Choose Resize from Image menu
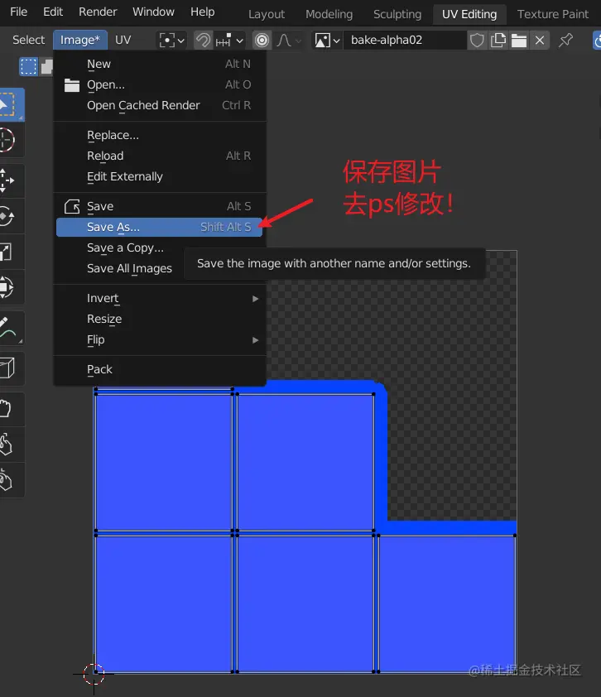 pyautogui.click(x=160, y=319)
